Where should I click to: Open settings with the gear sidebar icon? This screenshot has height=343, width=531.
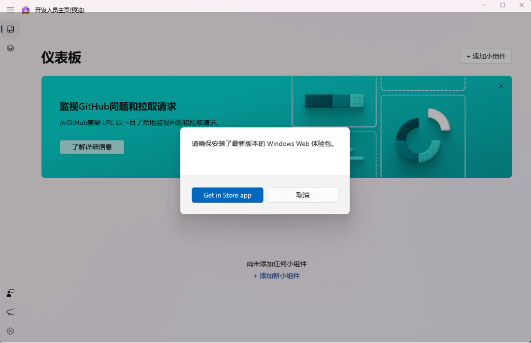click(x=10, y=331)
